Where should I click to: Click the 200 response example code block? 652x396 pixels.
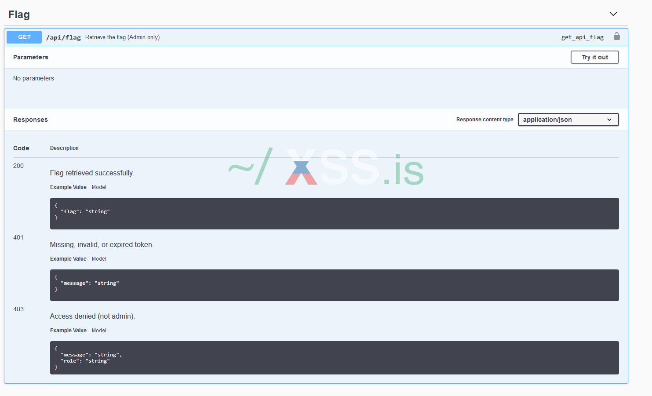click(335, 214)
